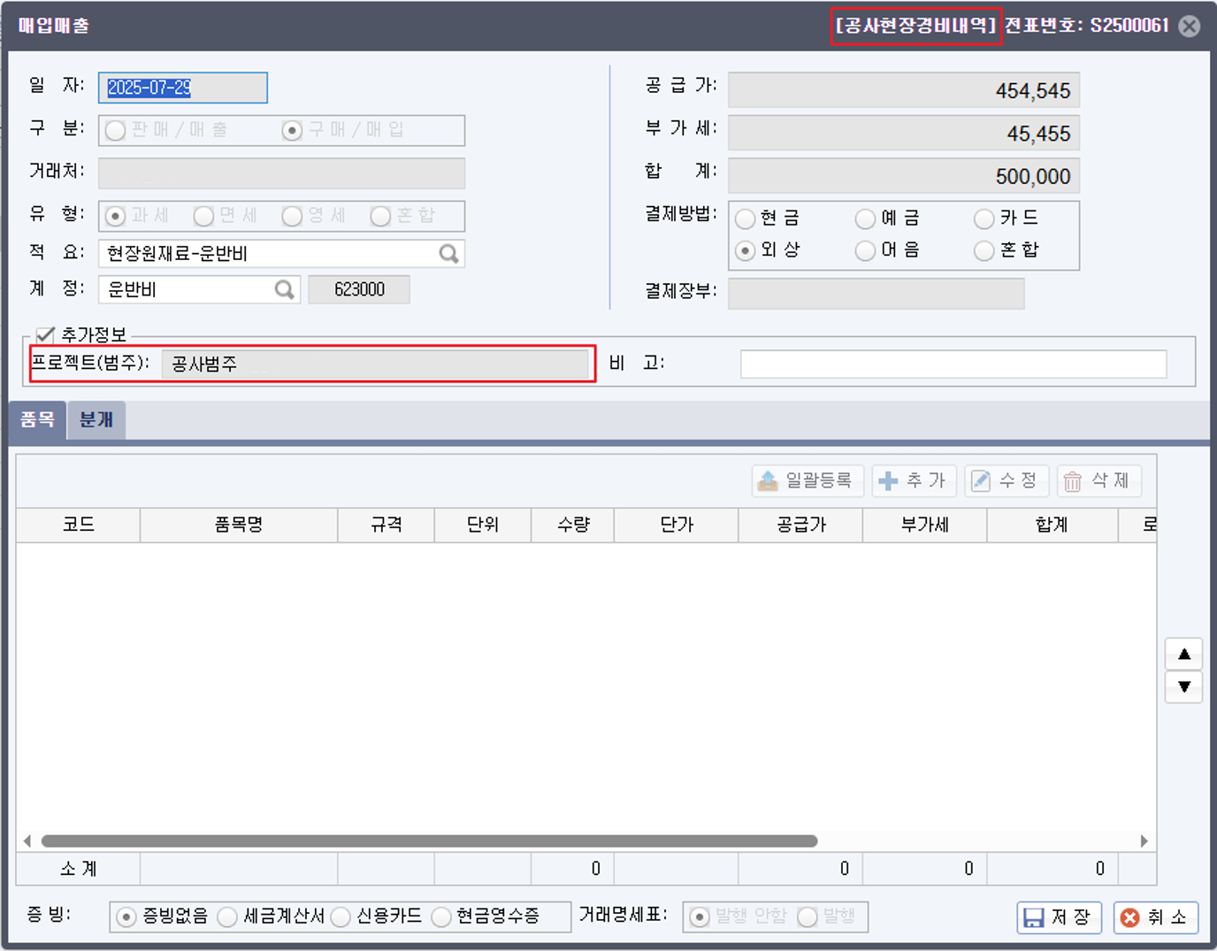Switch to the 분개 tab
Image resolution: width=1217 pixels, height=951 pixels.
click(96, 420)
